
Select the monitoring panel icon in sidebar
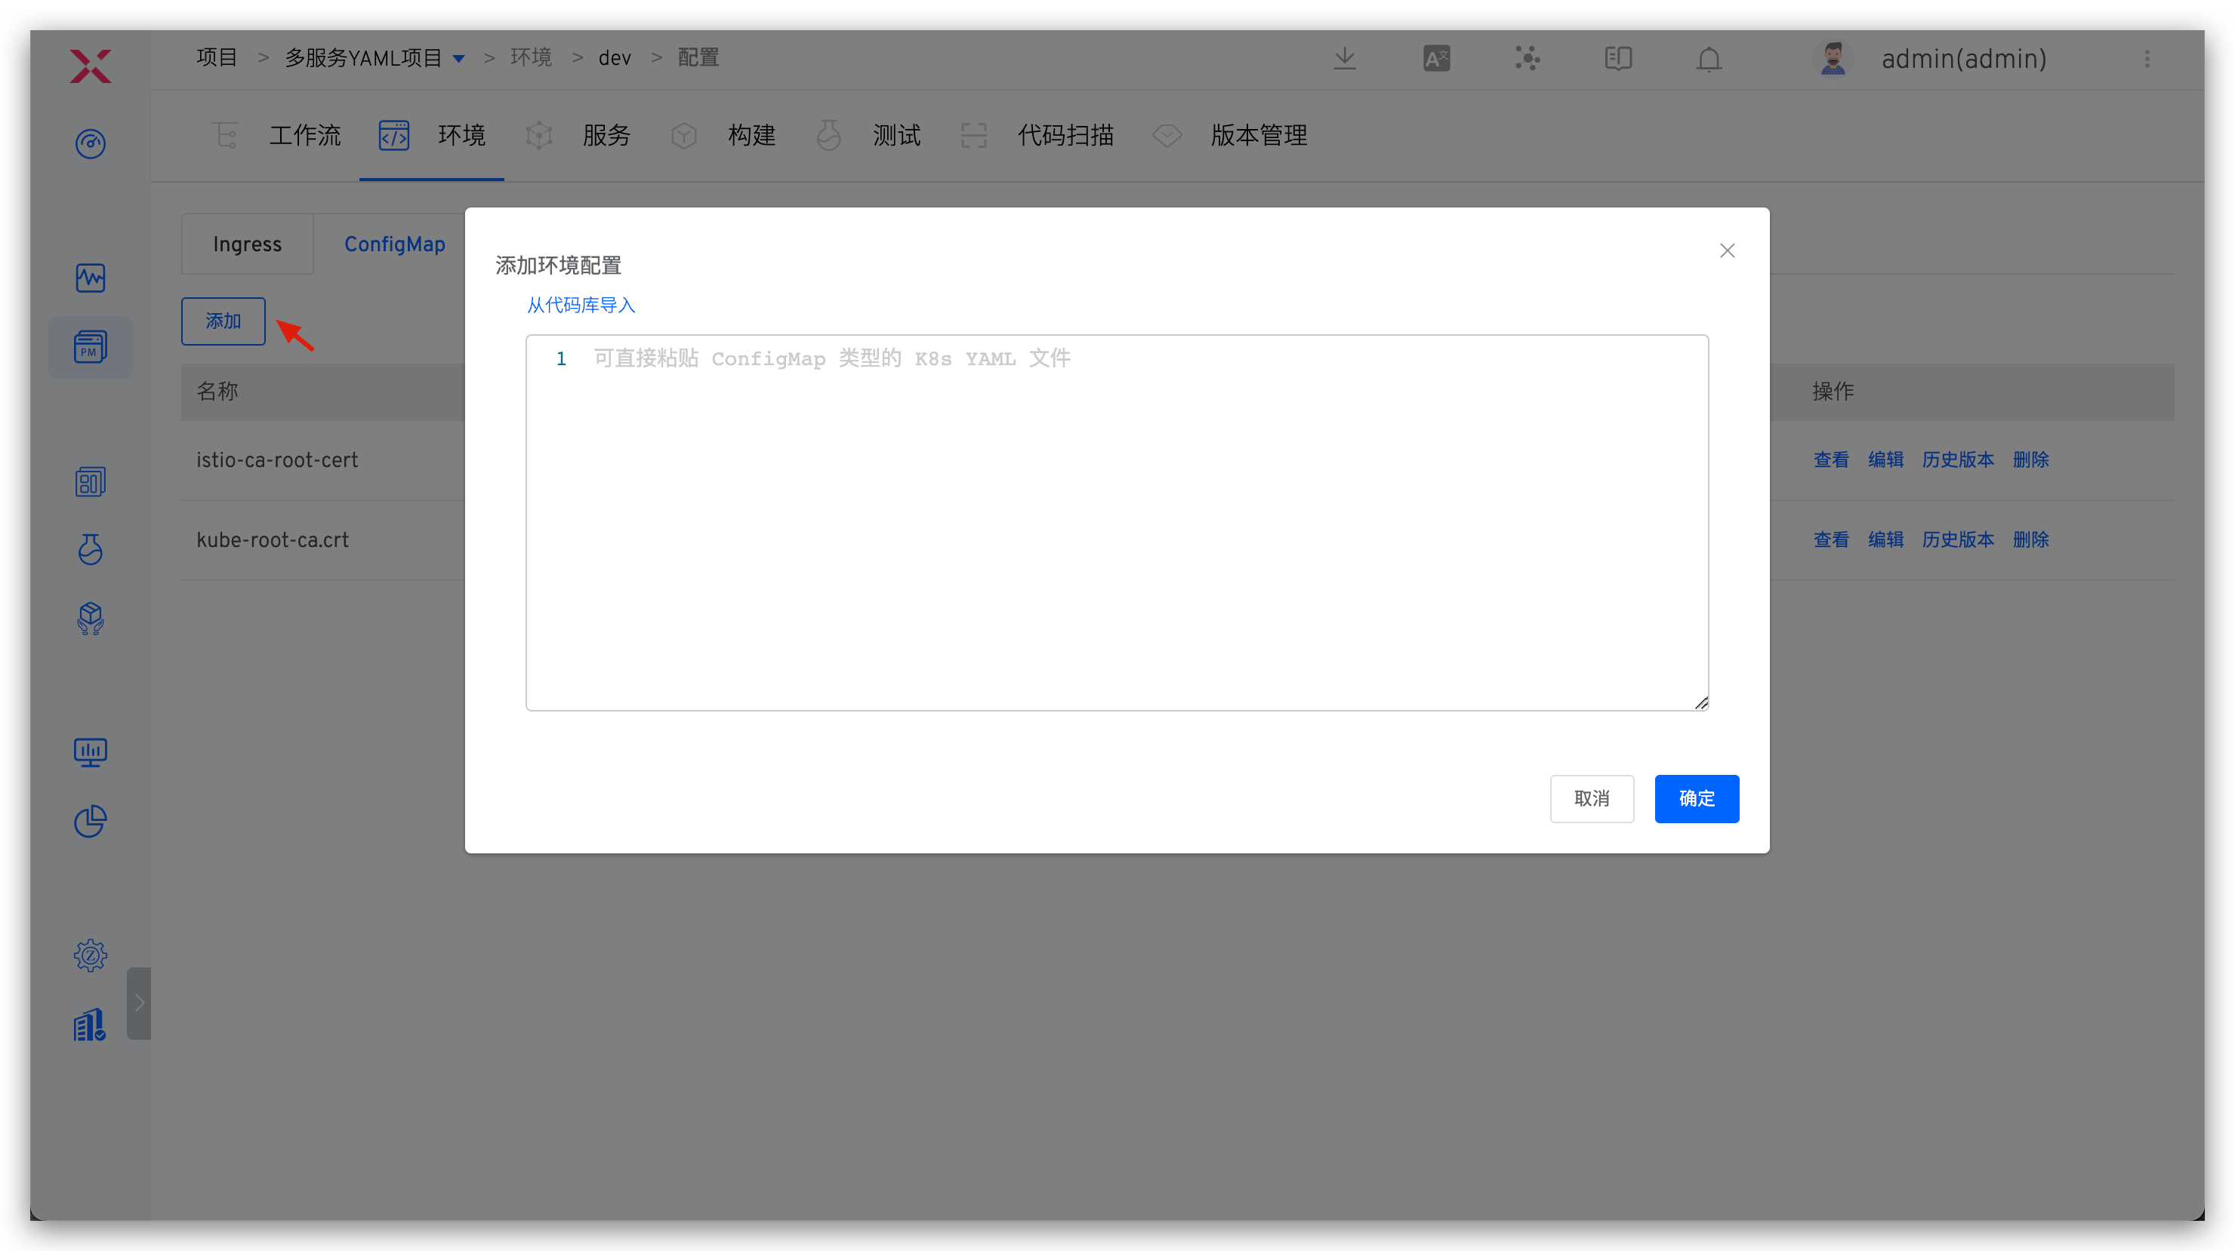(x=91, y=278)
